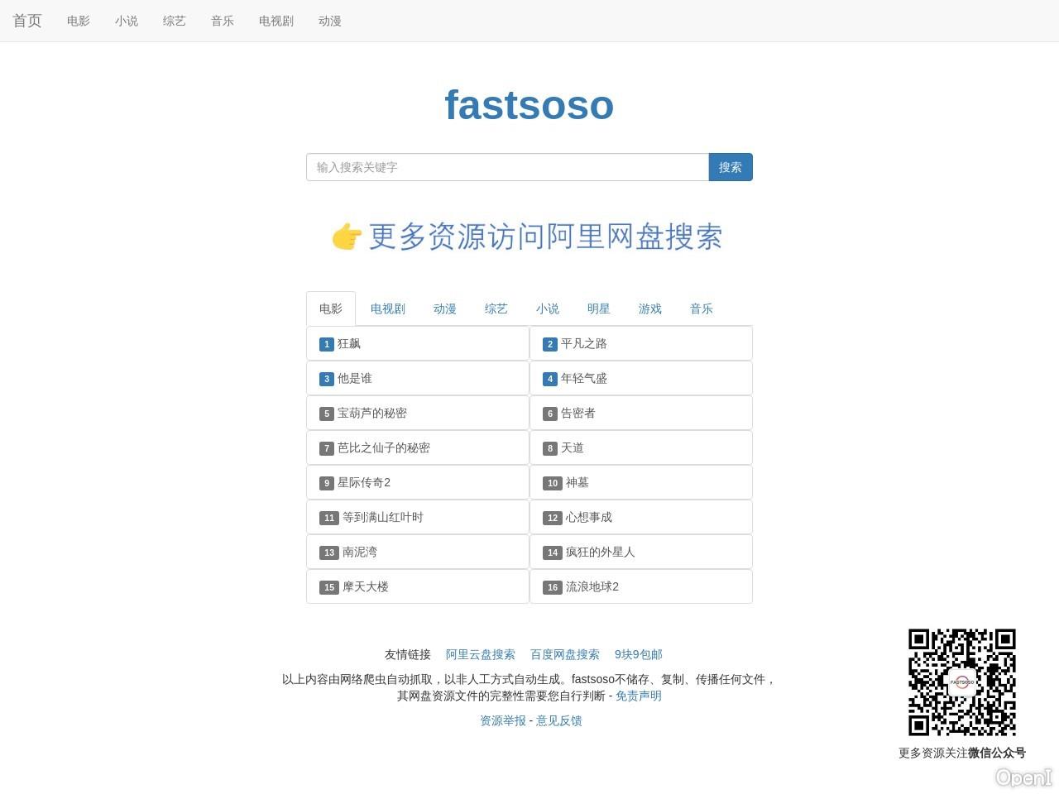This screenshot has height=794, width=1059.
Task: Click the WeChat QR code image
Action: (x=961, y=682)
